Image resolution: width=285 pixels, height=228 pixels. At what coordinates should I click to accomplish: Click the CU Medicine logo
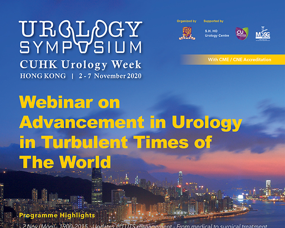coord(242,33)
